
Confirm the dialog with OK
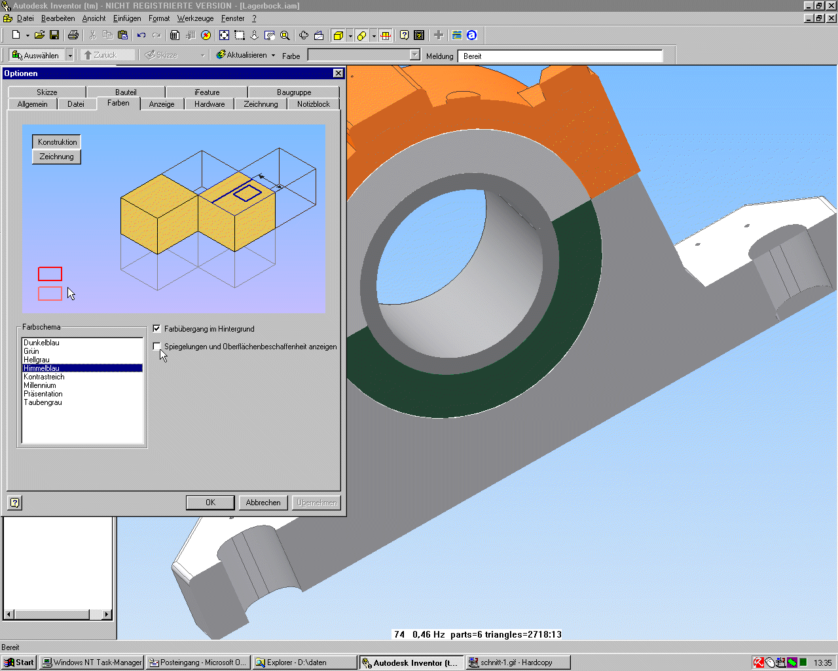click(x=210, y=503)
